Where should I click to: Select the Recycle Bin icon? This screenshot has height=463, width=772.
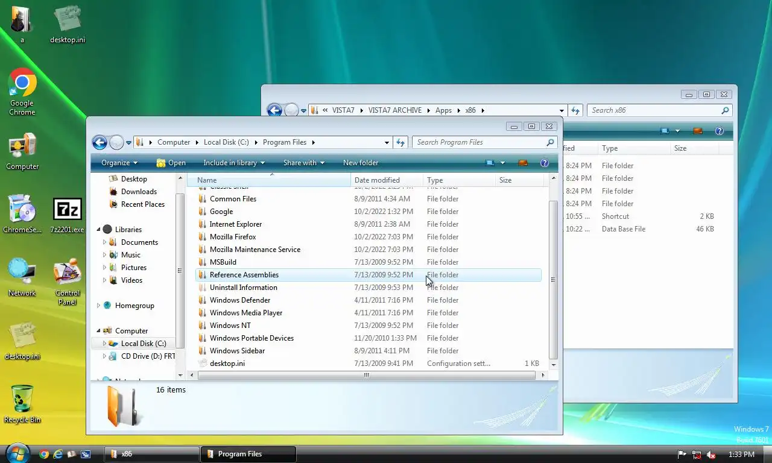pos(22,405)
